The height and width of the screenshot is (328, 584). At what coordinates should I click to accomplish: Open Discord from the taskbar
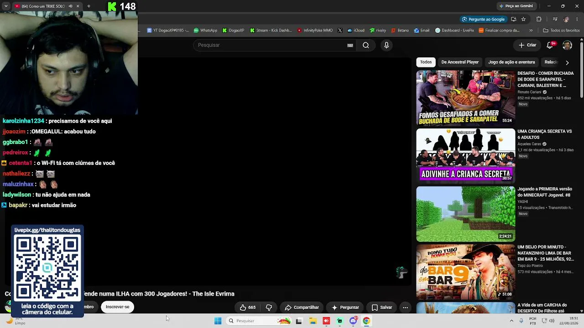[x=353, y=321]
